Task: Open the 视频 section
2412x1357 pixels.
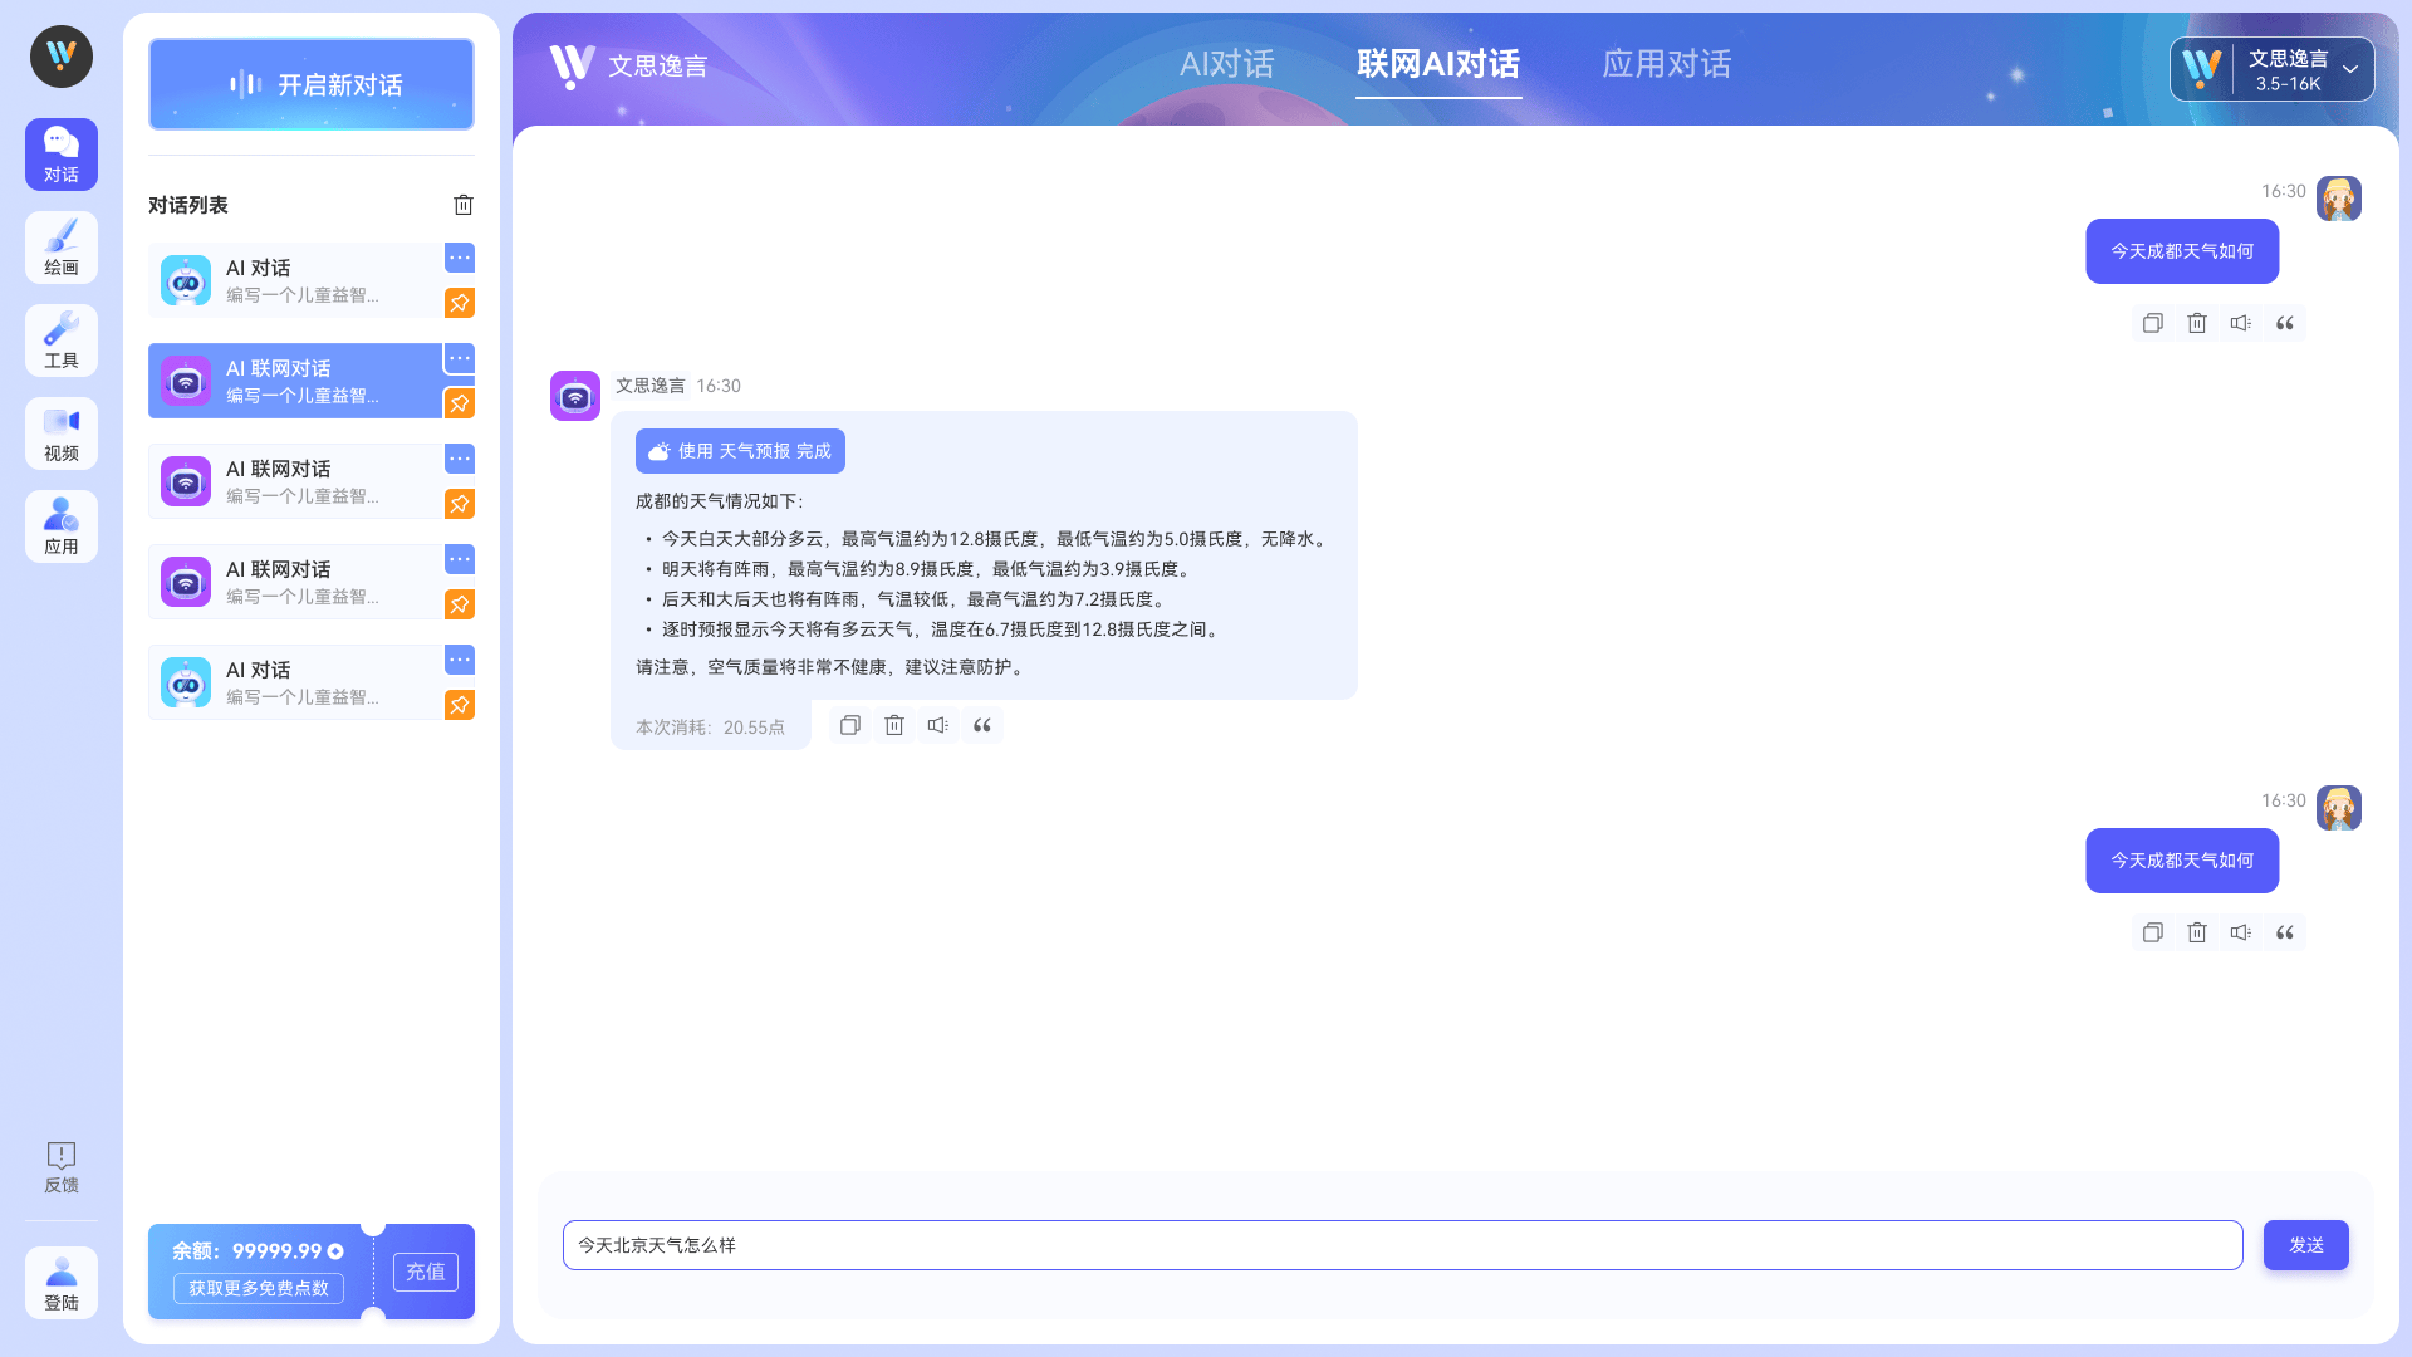Action: tap(61, 433)
